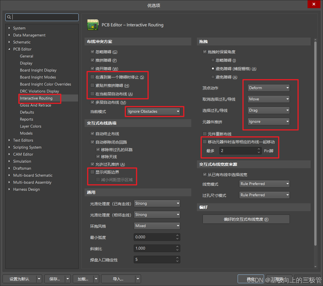Image resolution: width=323 pixels, height=286 pixels.
Task: Click the search magnifier icon
Action: [9, 17]
